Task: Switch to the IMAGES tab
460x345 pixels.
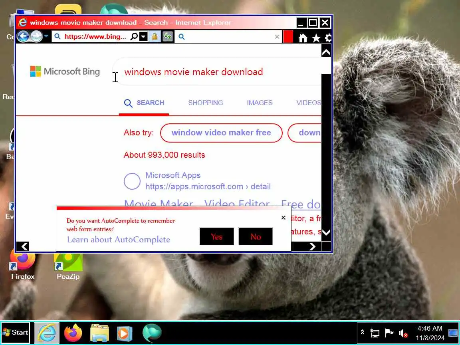Action: 260,103
